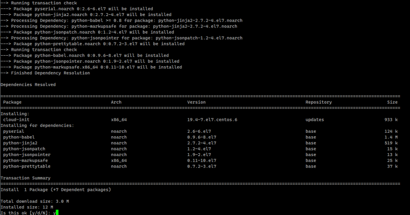The width and height of the screenshot is (410, 215).
Task: Click 'python-prettytable' in the dependencies list
Action: 26,166
